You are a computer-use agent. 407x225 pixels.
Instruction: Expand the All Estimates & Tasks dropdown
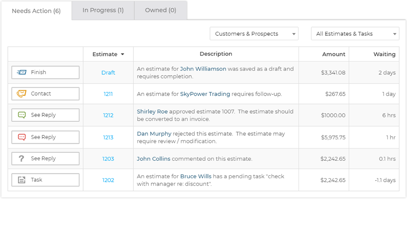pos(355,34)
